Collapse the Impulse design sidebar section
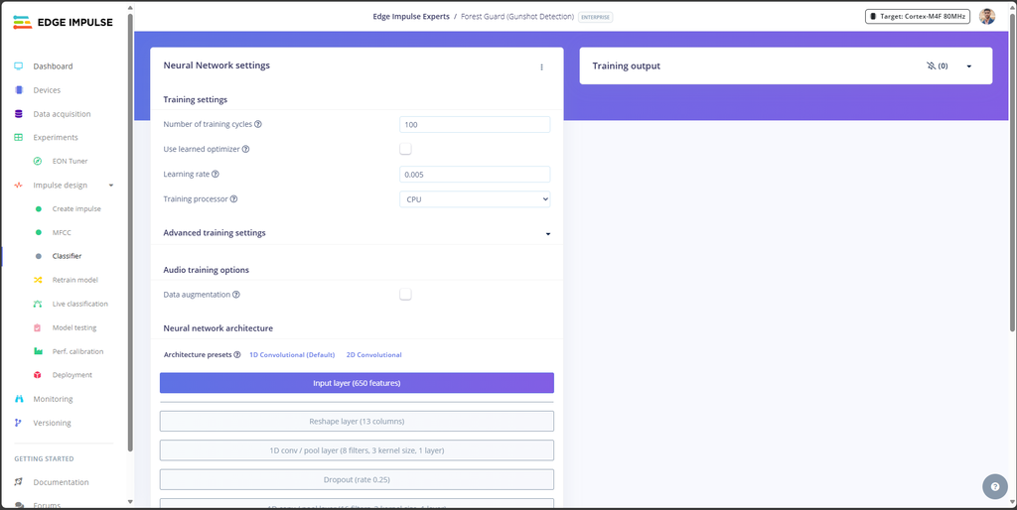 pos(111,186)
